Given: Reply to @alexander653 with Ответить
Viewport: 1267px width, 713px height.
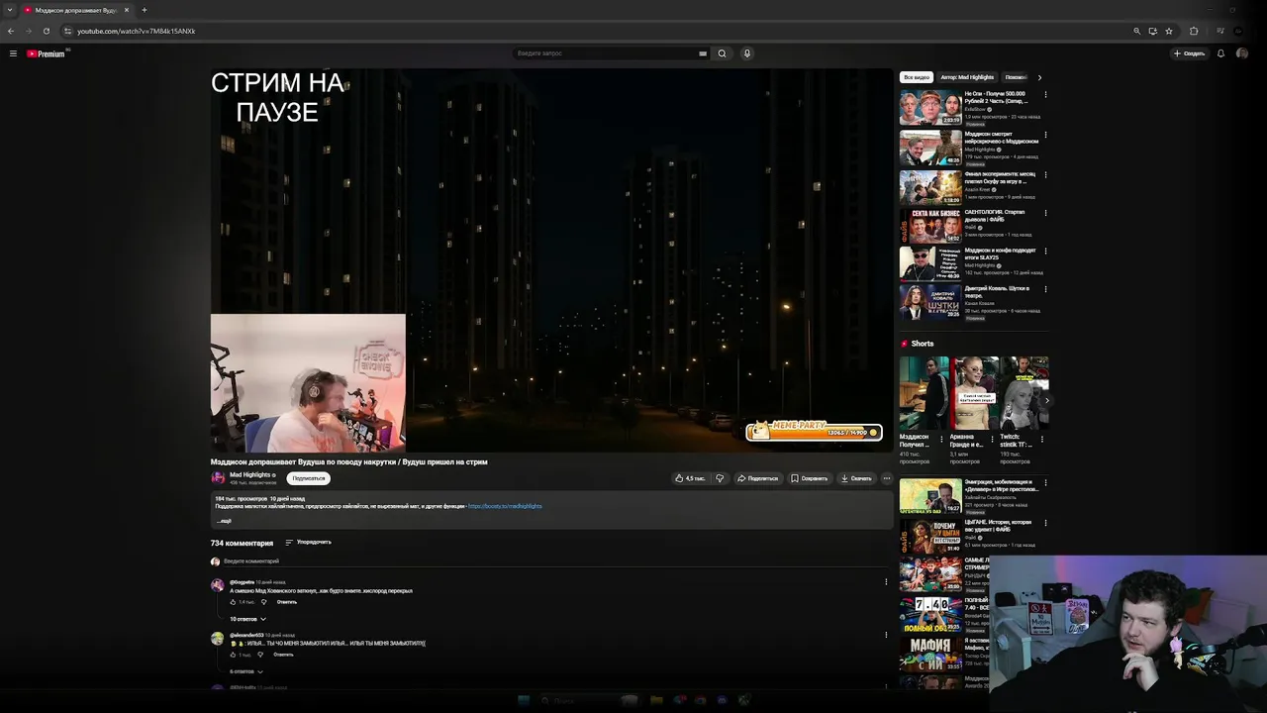Looking at the screenshot, I should point(283,655).
